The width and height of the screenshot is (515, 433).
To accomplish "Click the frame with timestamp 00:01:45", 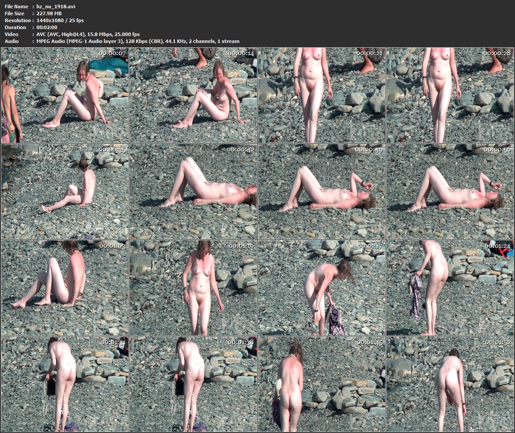I will [x=321, y=384].
